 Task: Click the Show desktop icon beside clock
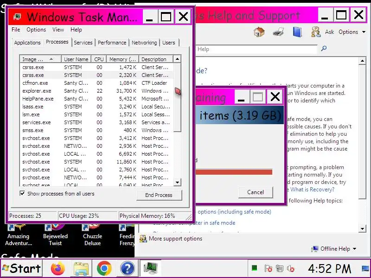click(x=365, y=269)
